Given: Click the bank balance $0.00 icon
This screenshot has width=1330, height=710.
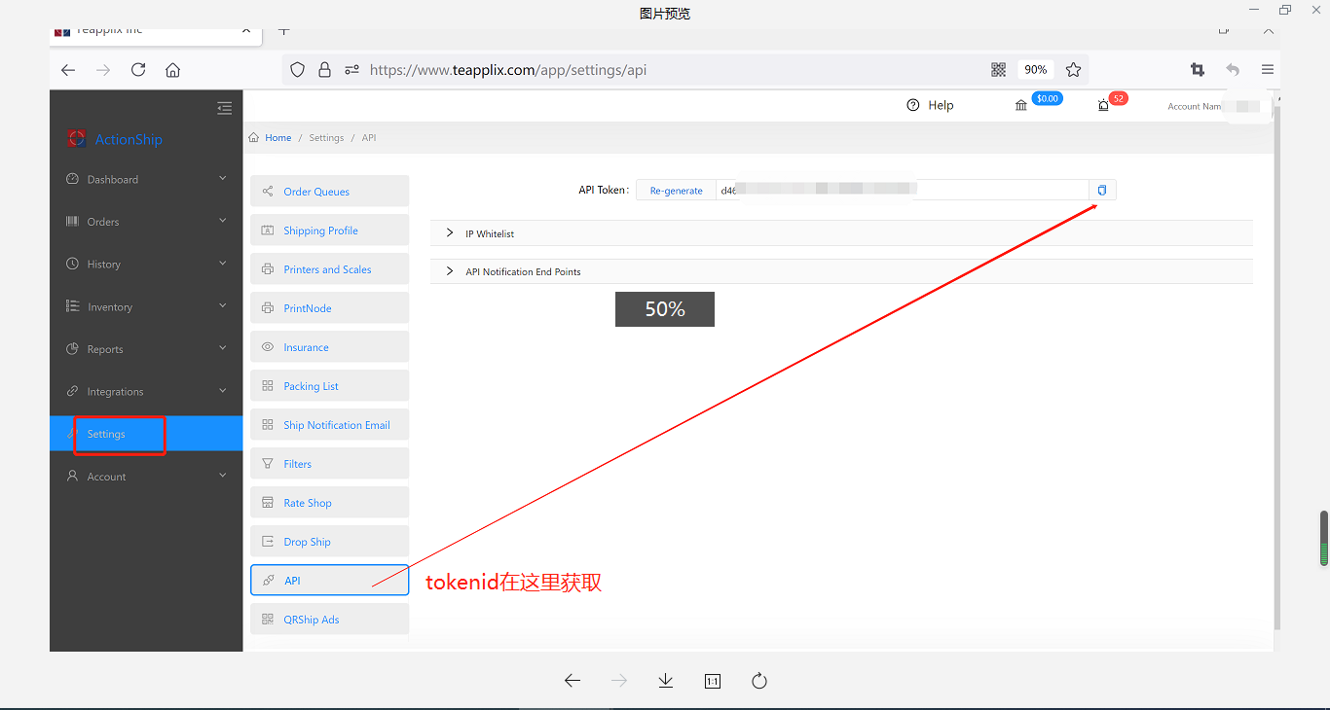Looking at the screenshot, I should coord(1021,105).
